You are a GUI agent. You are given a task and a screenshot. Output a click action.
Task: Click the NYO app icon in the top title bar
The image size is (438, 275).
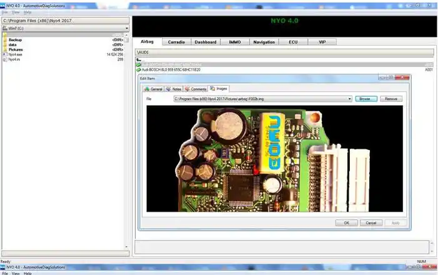(2, 6)
